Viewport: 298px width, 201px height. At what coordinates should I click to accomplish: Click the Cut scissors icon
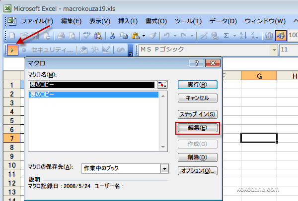pyautogui.click(x=112, y=36)
